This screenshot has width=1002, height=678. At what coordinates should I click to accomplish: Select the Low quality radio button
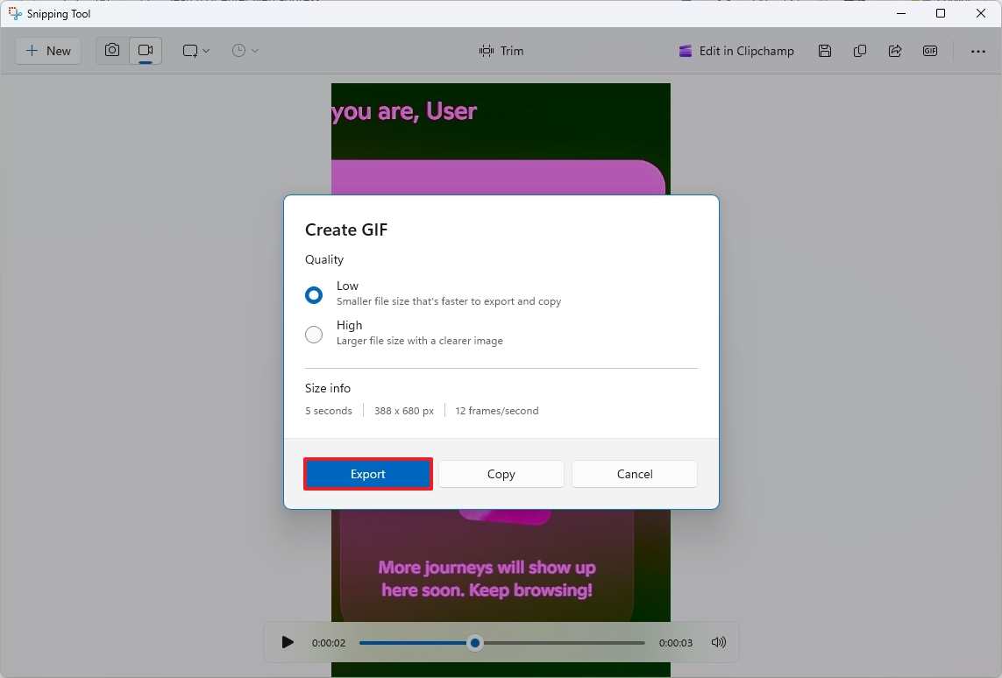pyautogui.click(x=314, y=295)
